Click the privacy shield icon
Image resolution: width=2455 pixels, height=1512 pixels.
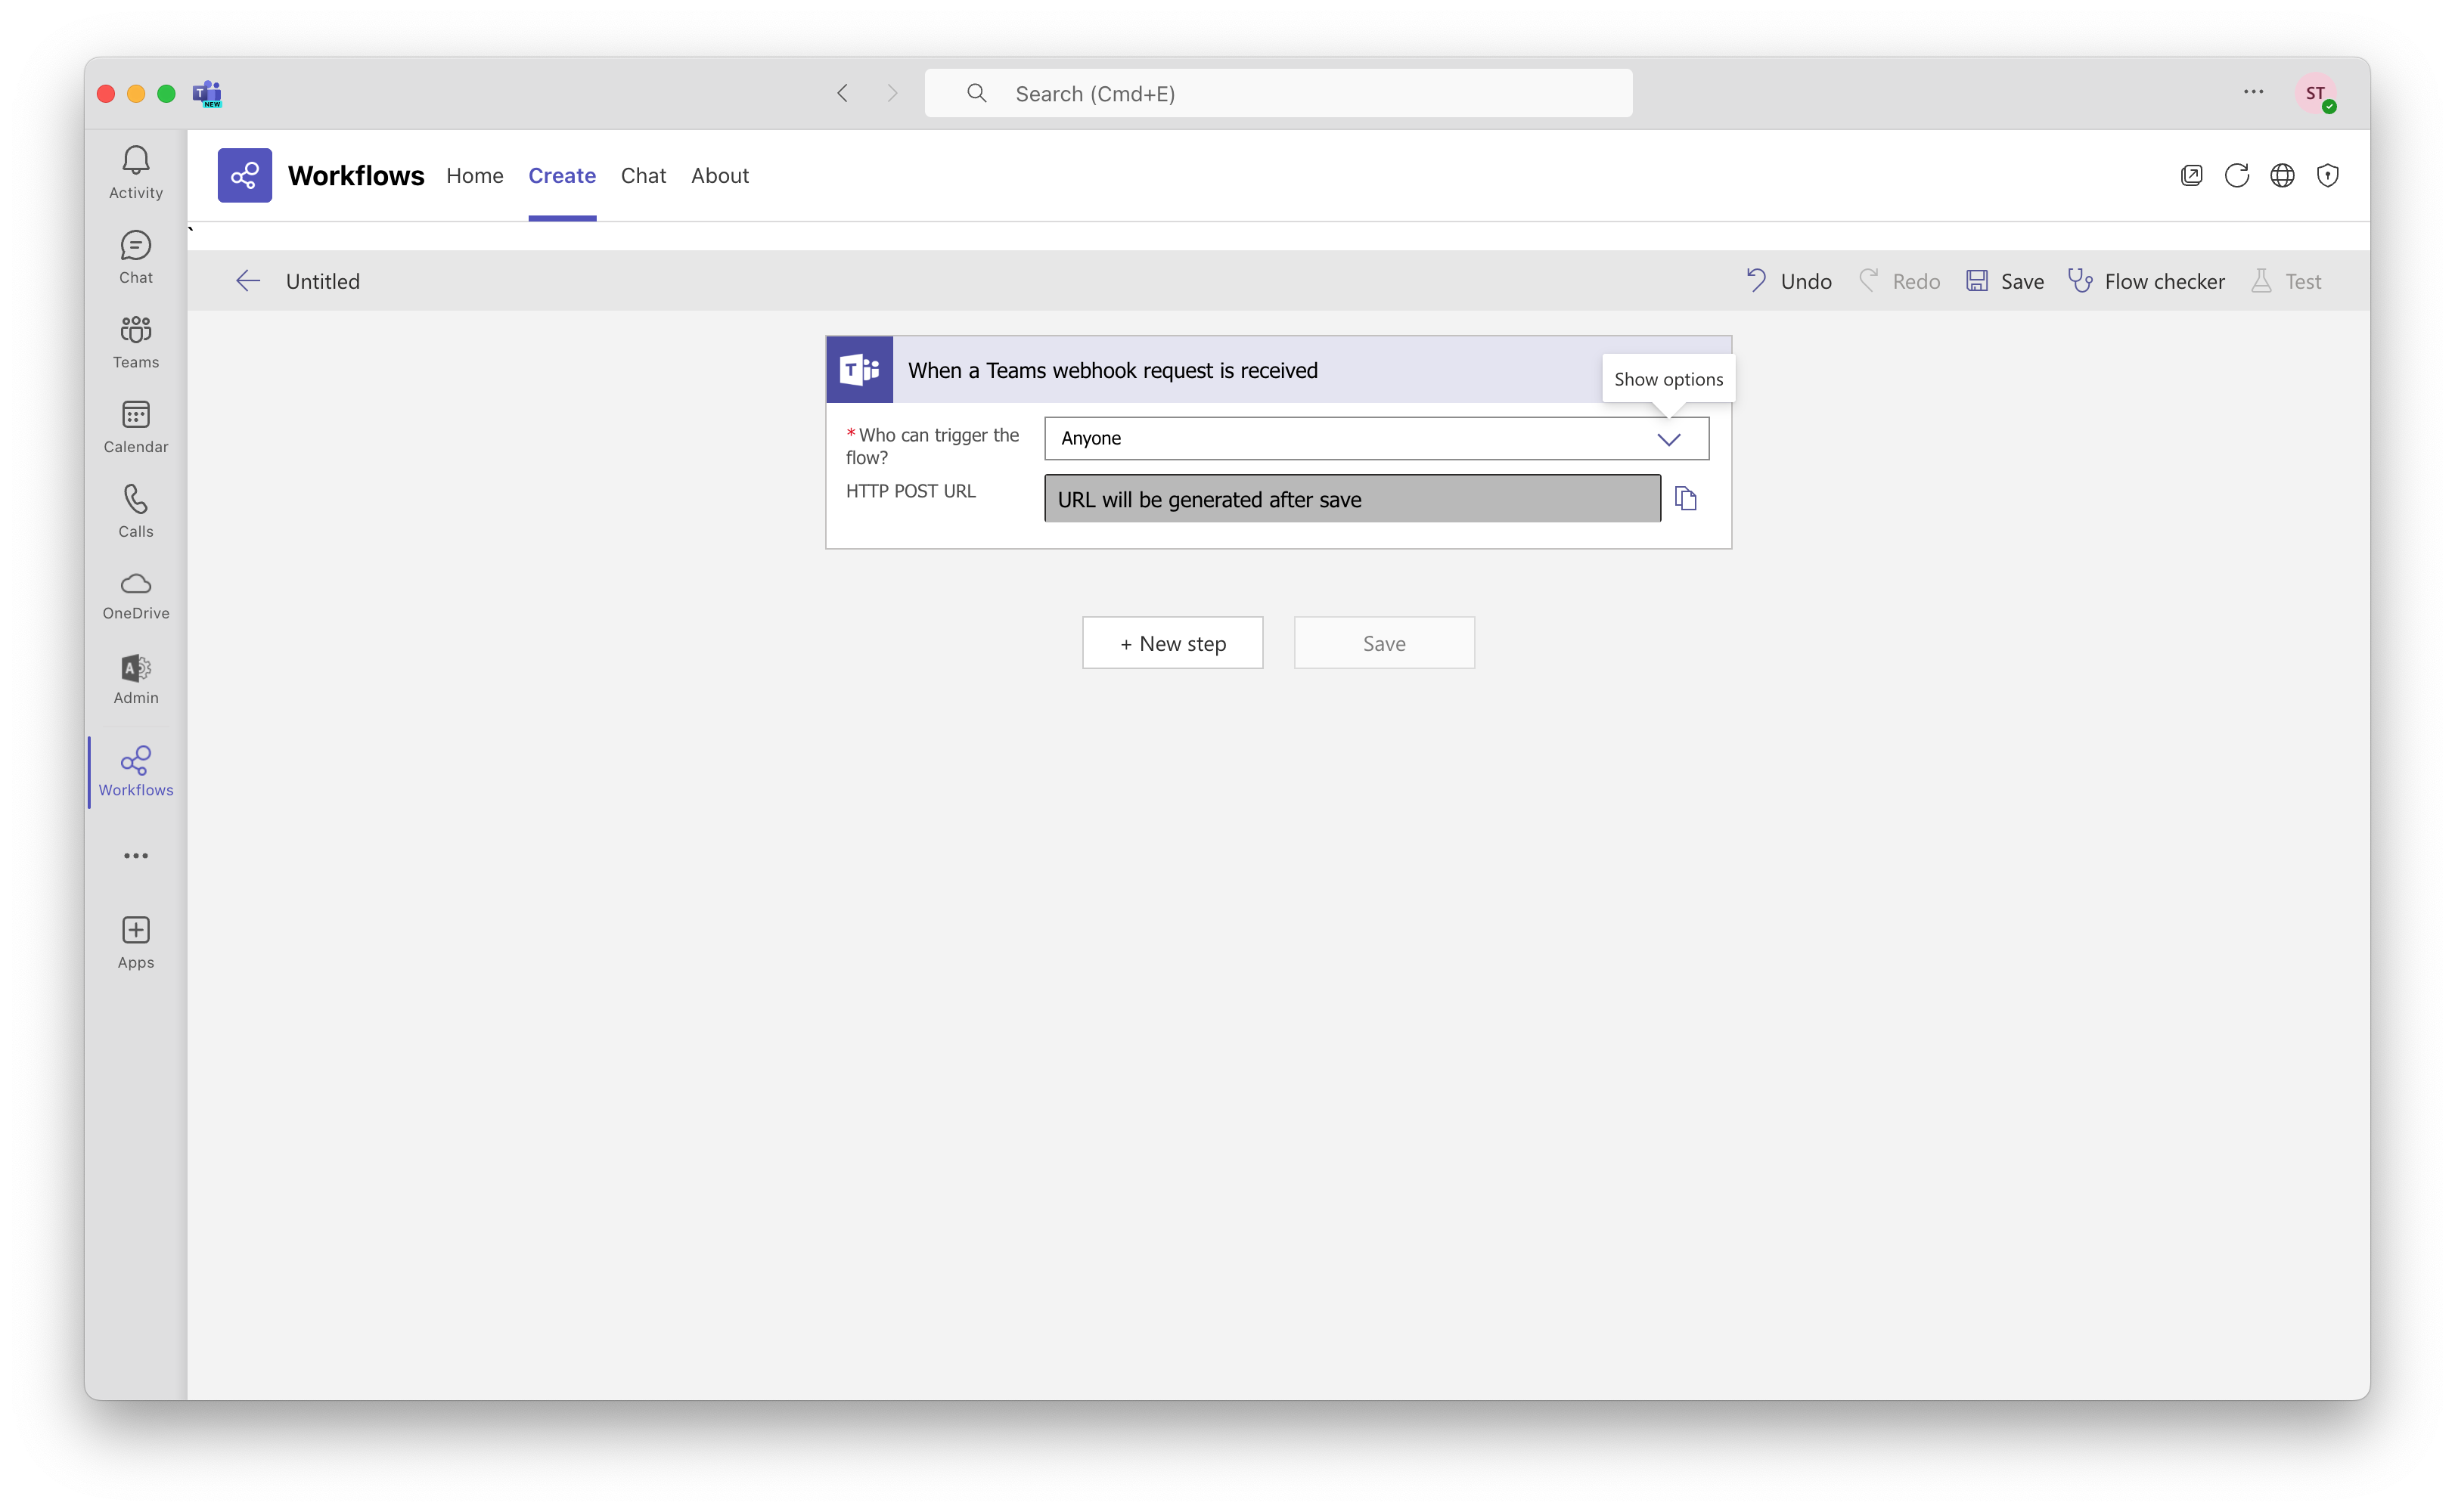coord(2328,175)
